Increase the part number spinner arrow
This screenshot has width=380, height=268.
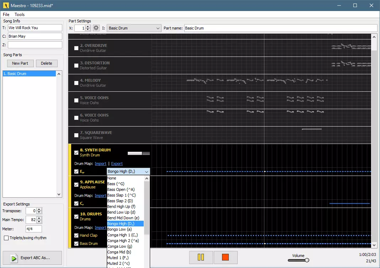click(88, 27)
